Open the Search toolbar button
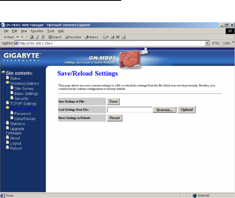The image size is (235, 198). (x=55, y=37)
